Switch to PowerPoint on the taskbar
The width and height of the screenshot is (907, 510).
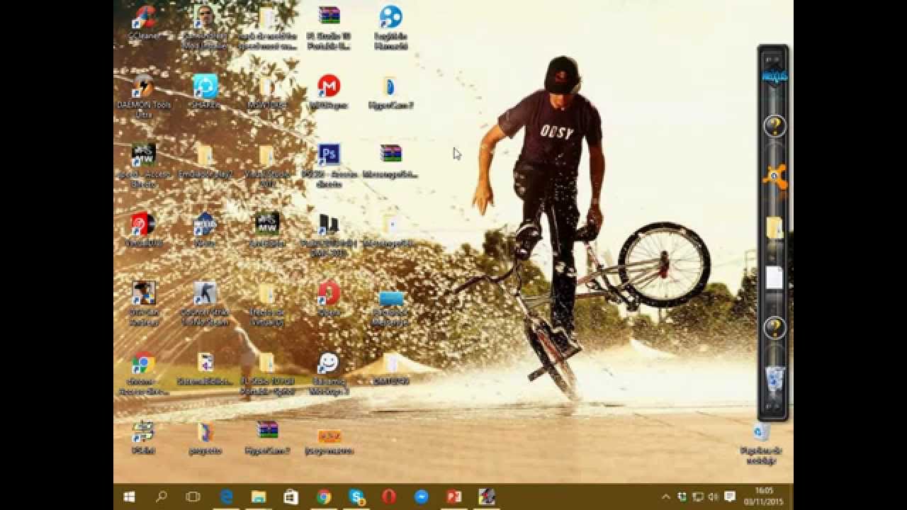(454, 497)
